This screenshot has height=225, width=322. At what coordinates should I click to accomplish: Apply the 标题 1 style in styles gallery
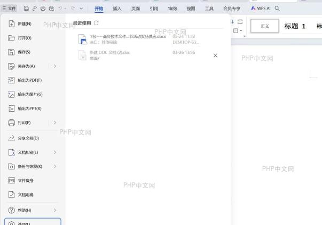295,26
